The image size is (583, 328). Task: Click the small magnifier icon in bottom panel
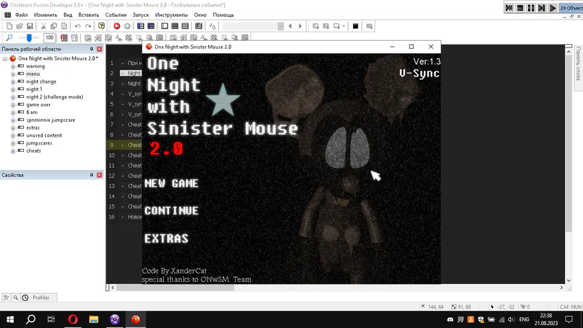(16, 298)
